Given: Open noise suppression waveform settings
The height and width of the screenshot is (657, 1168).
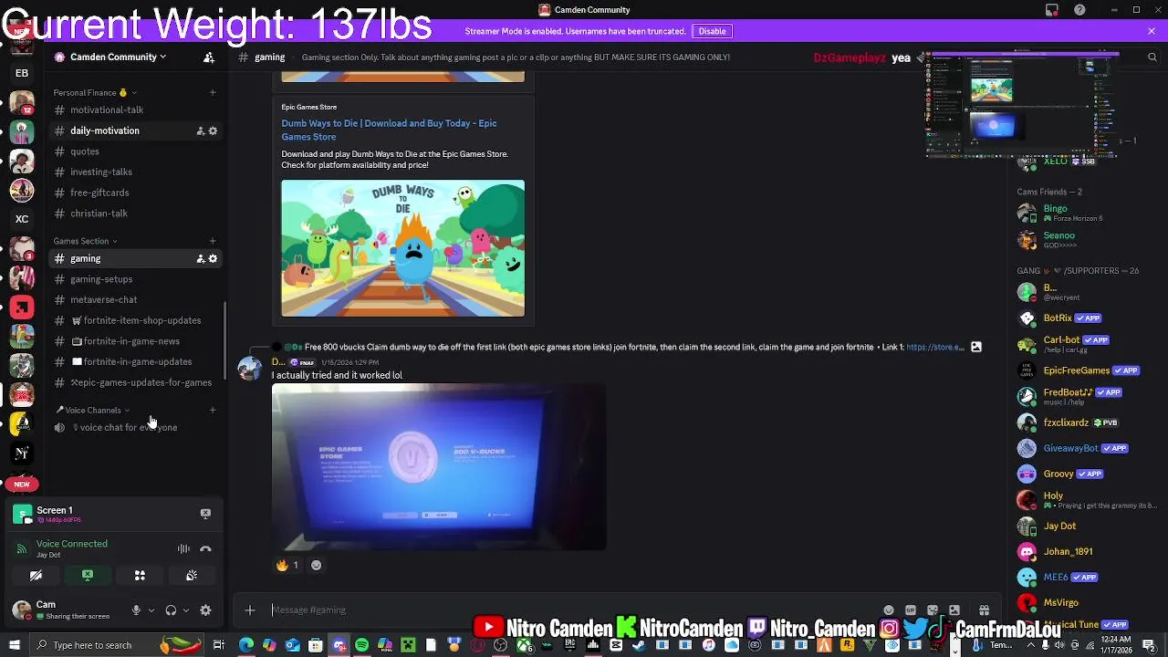Looking at the screenshot, I should point(183,548).
